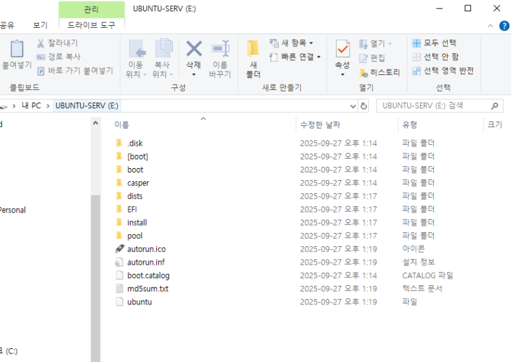Click the (C:) drive in navigation pane
The image size is (512, 362).
click(9, 351)
